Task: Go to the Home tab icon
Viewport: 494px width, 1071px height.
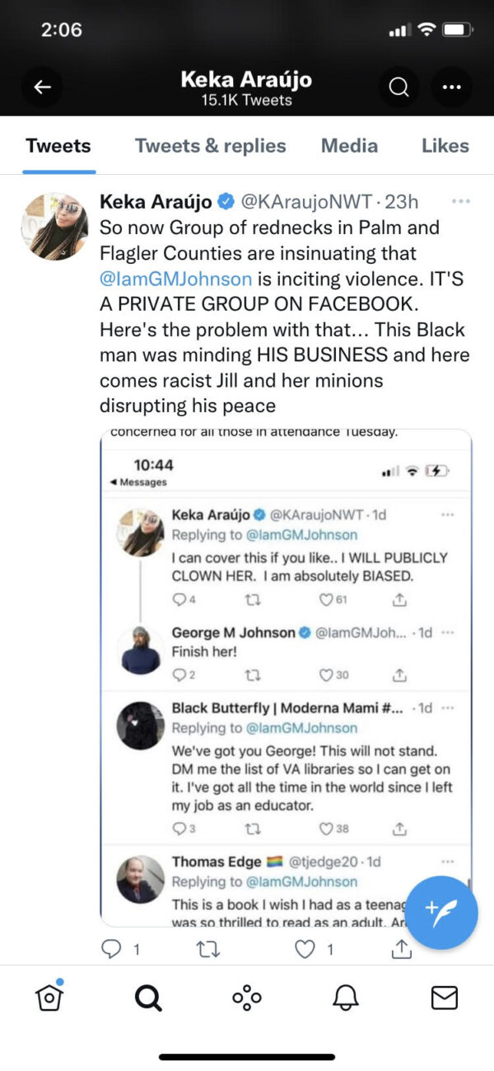Action: point(49,998)
